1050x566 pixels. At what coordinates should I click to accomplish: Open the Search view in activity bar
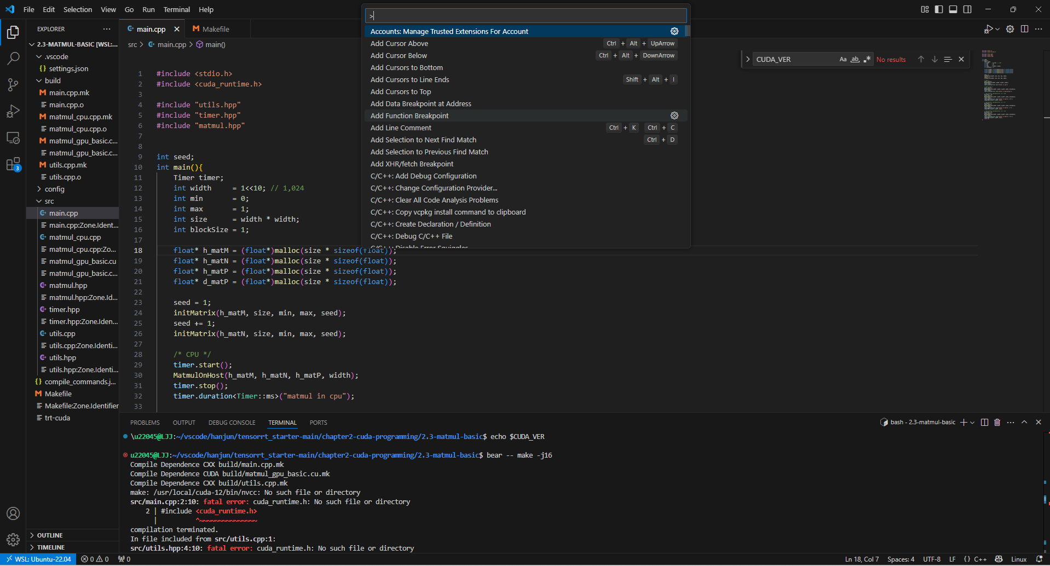coord(13,58)
